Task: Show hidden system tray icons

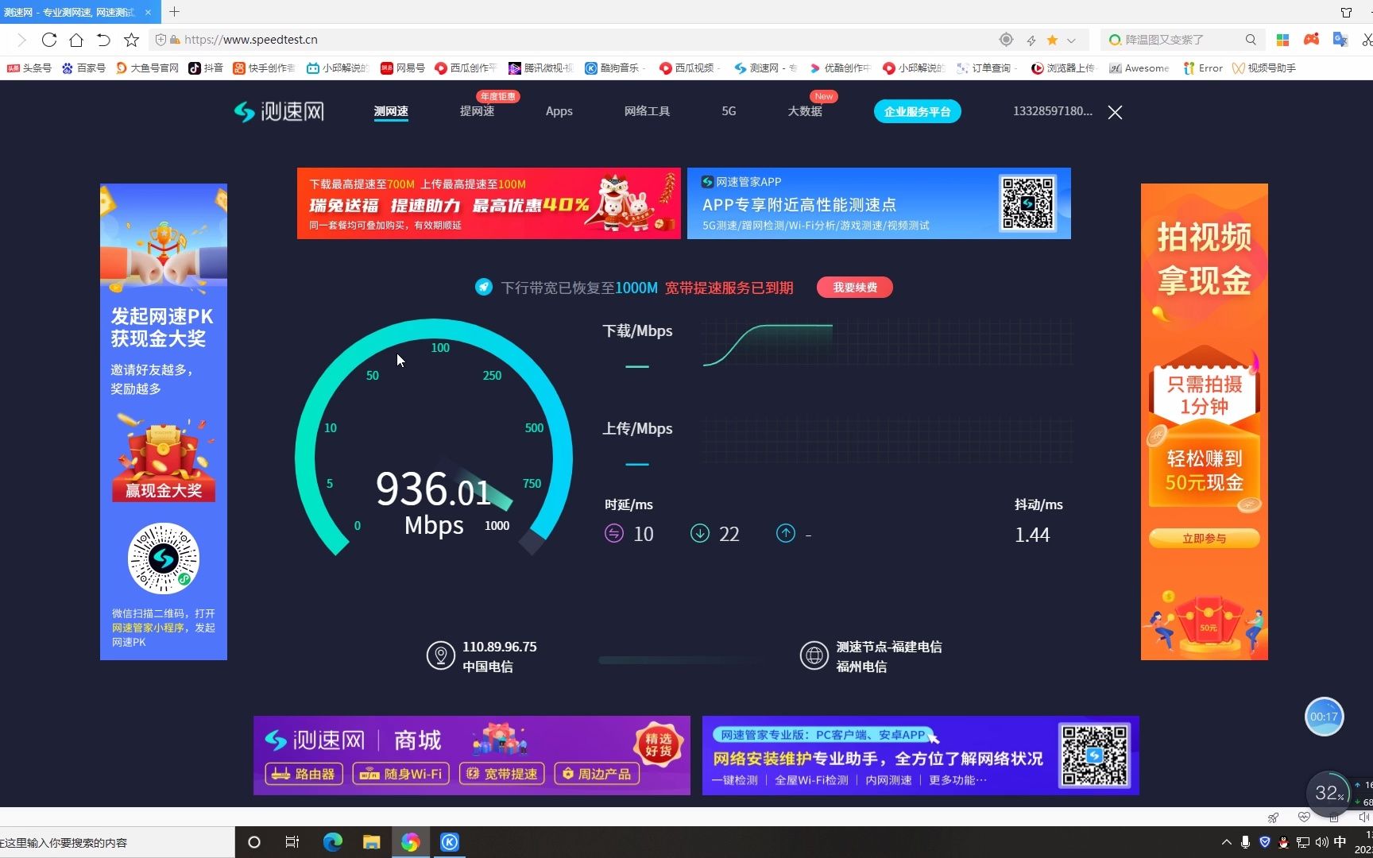Action: click(1226, 842)
